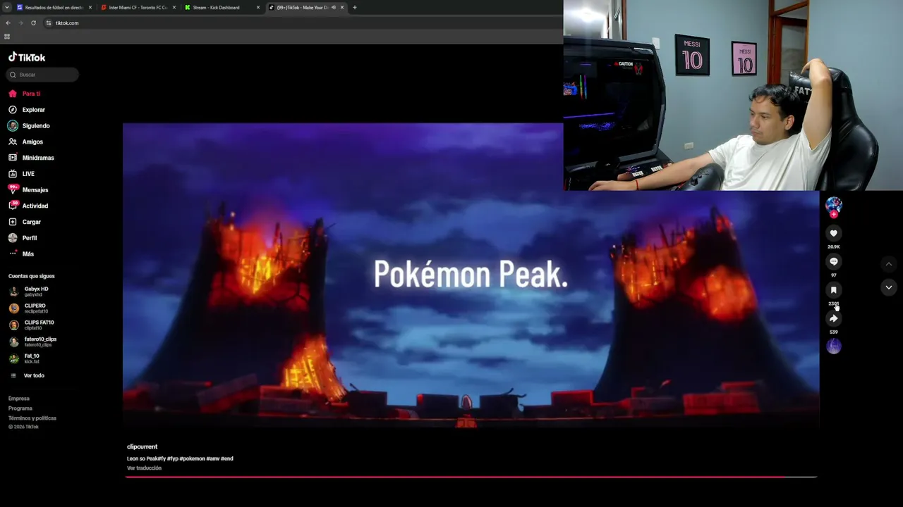Open the Actividad notifications

point(35,206)
